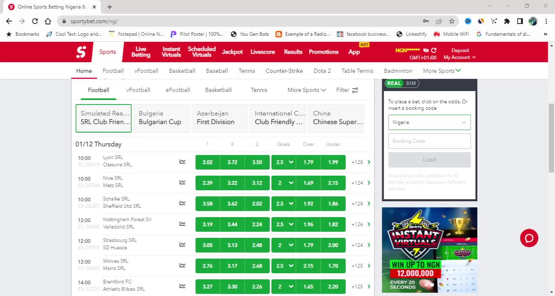Go back to previous page
The width and height of the screenshot is (555, 296).
[x=9, y=21]
